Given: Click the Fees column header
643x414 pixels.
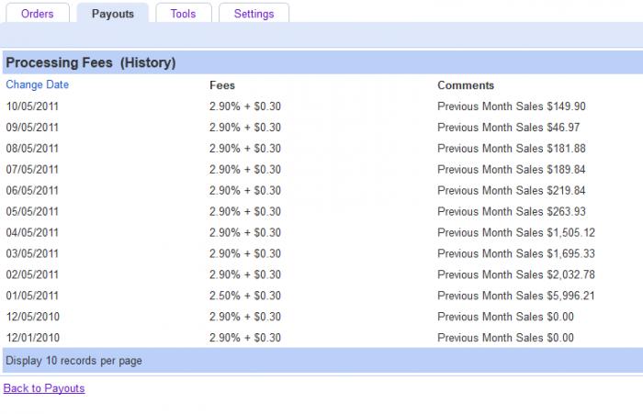Looking at the screenshot, I should [222, 85].
